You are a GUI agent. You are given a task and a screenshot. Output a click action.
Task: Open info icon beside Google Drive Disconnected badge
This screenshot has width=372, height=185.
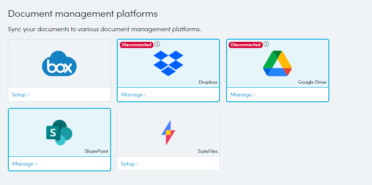click(x=266, y=44)
